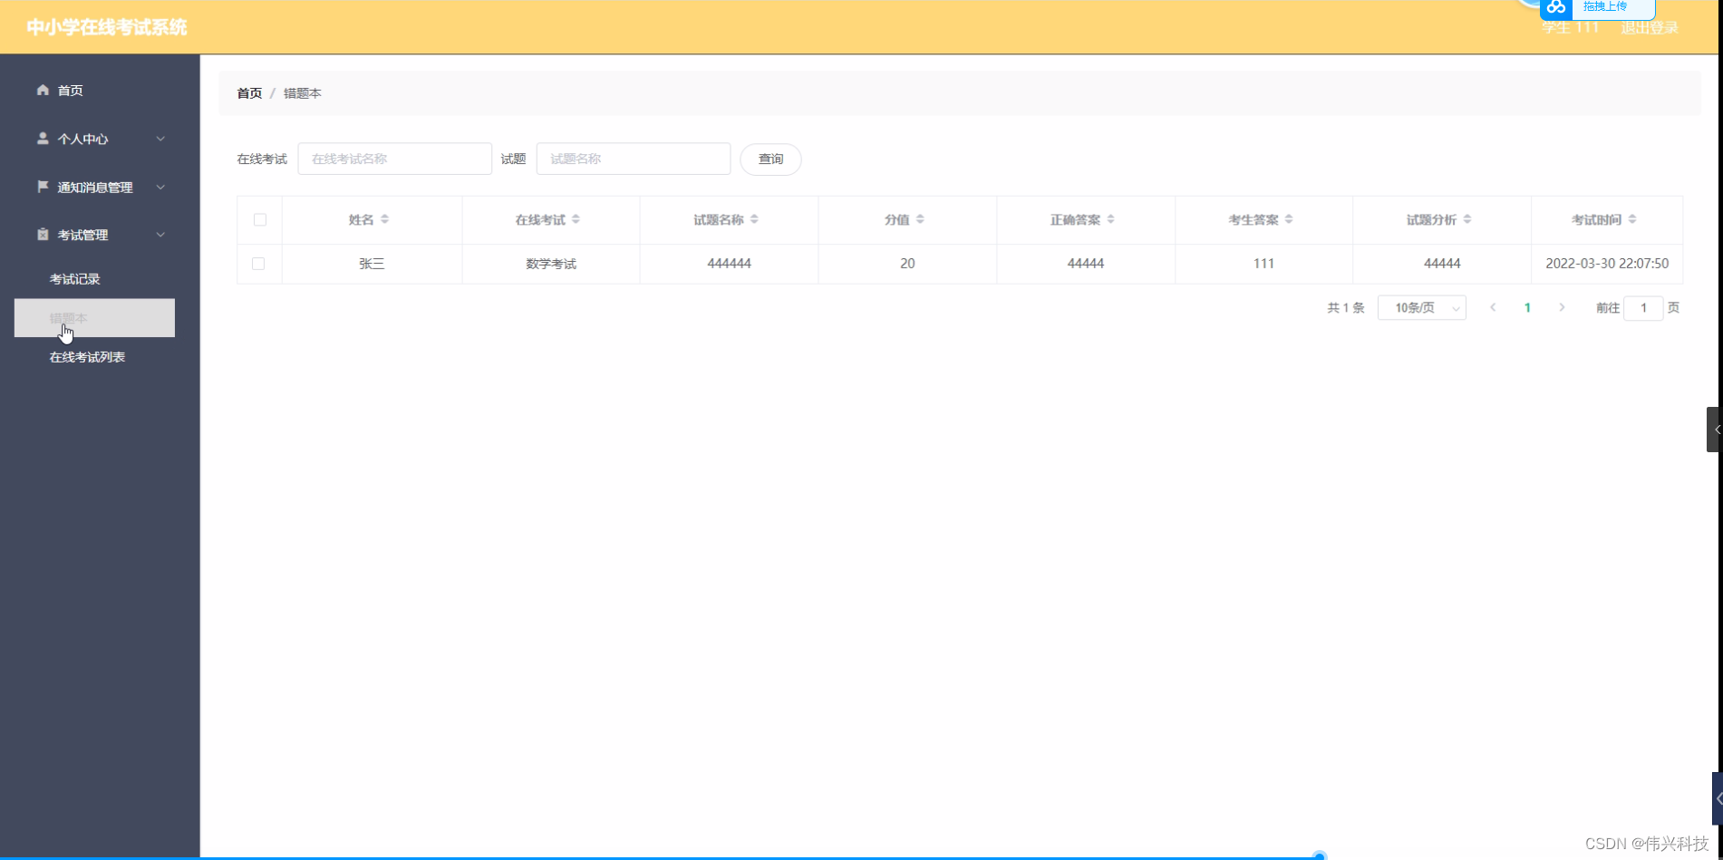Click the collapse chevron on right edge
The image size is (1723, 860).
(1716, 429)
